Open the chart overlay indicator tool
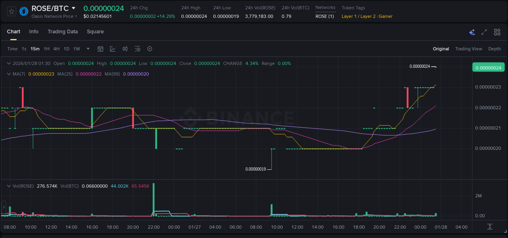Viewport: 508px width, 238px height. click(x=113, y=49)
